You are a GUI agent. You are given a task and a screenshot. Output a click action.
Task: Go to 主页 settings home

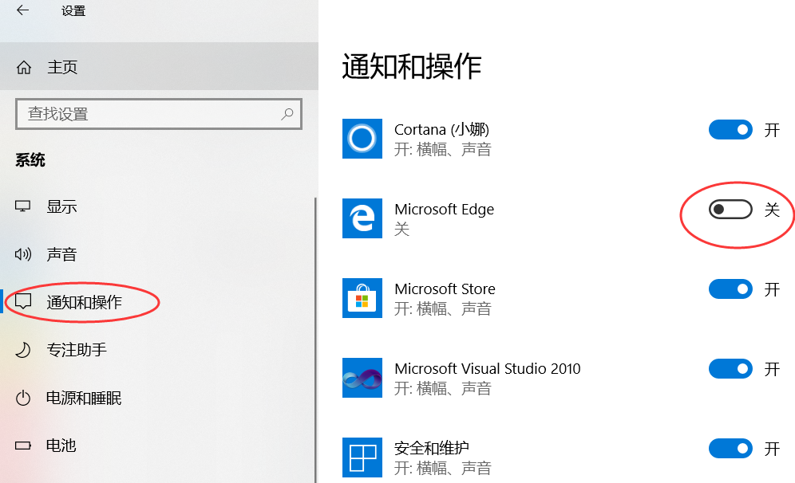click(159, 67)
